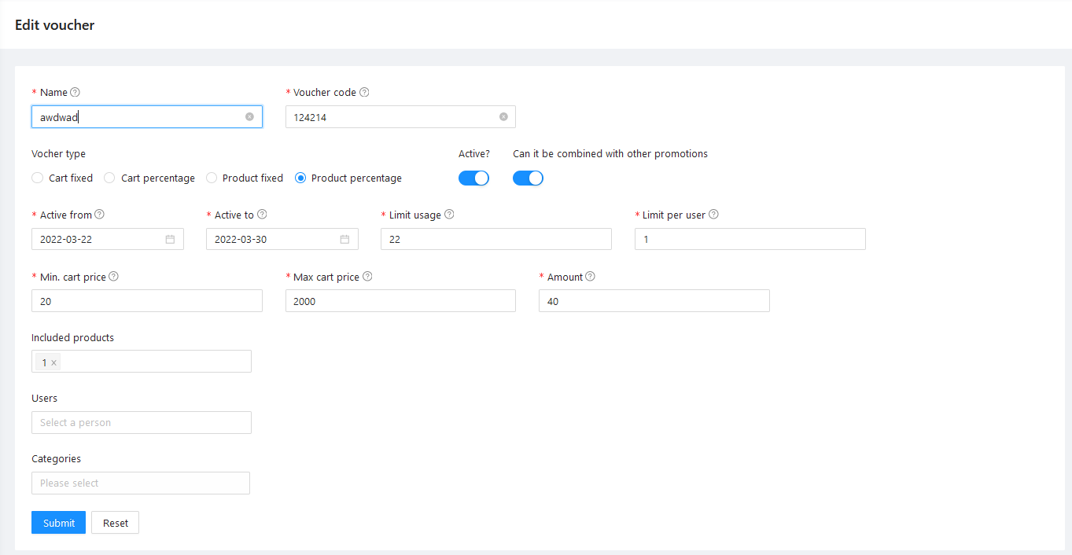Open the Active from date picker 2022-03-22
Screen dimensions: 1072x555
coord(108,239)
